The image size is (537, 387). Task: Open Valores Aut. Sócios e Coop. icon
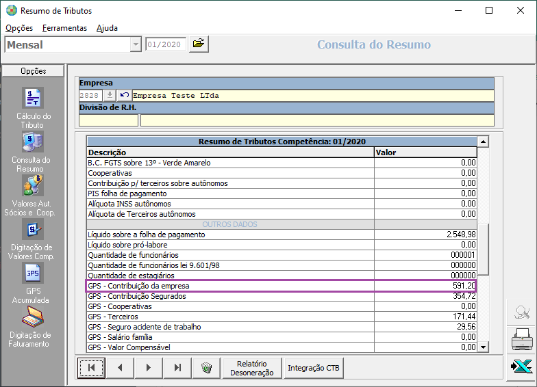[33, 185]
